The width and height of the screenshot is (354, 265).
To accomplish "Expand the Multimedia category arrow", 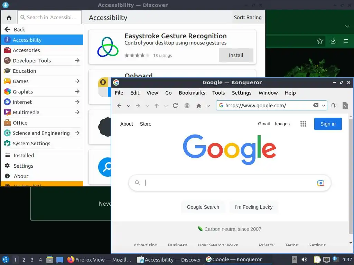I will pos(77,112).
